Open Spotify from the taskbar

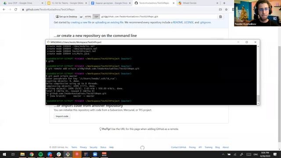pos(41,154)
